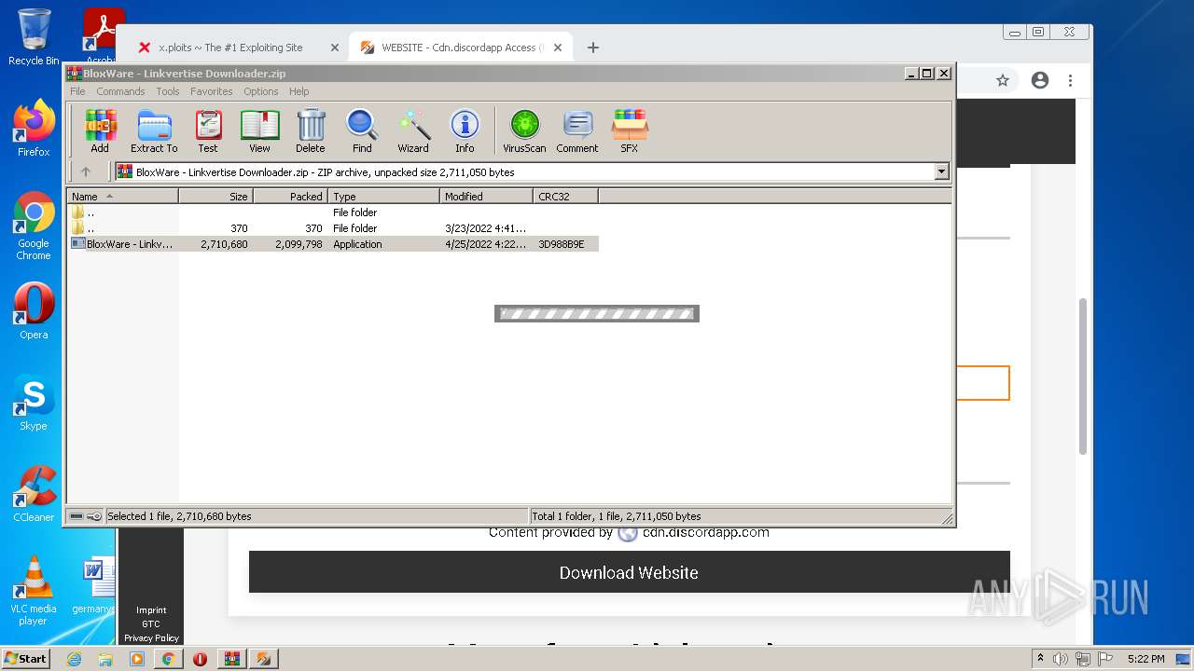Select the top parent folder row

[334, 212]
